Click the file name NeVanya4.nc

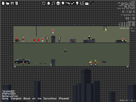tap(10, 96)
